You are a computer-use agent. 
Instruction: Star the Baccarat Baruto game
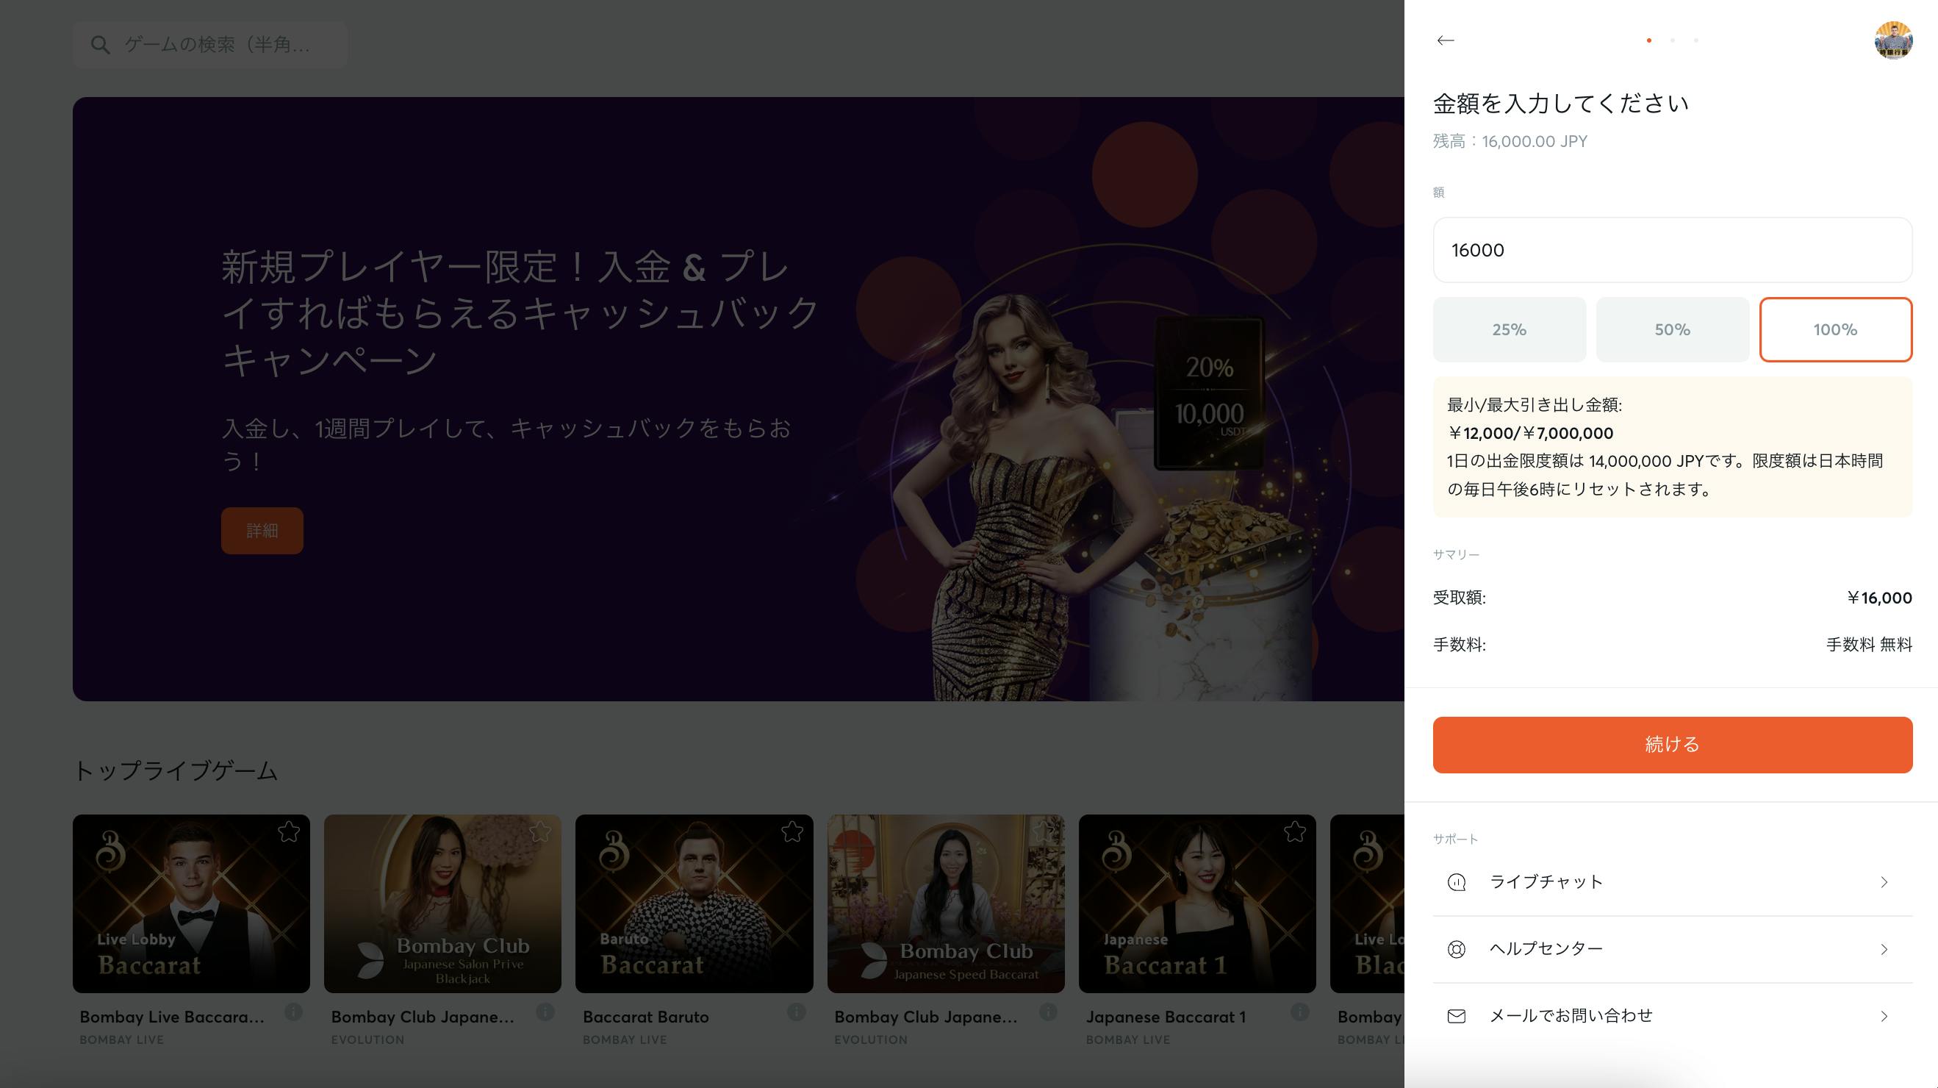[792, 832]
